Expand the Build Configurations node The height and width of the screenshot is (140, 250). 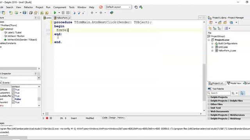coord(212,44)
